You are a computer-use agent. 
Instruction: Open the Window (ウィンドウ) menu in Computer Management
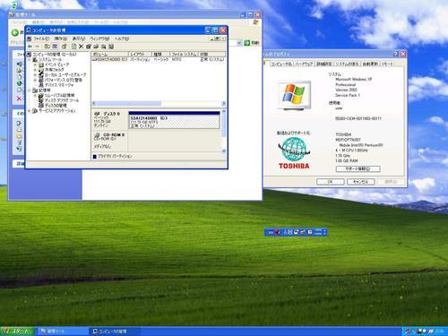pos(99,39)
